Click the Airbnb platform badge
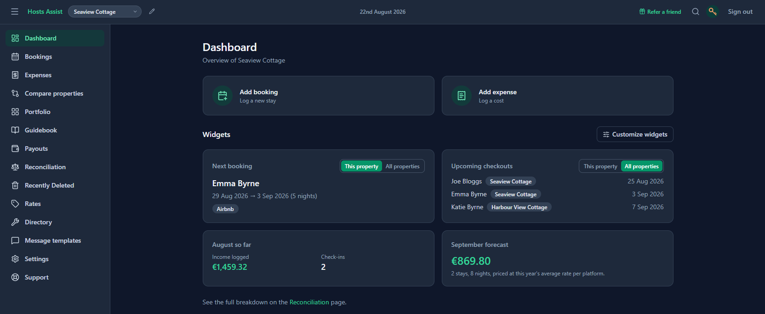This screenshot has width=765, height=314. (x=225, y=209)
